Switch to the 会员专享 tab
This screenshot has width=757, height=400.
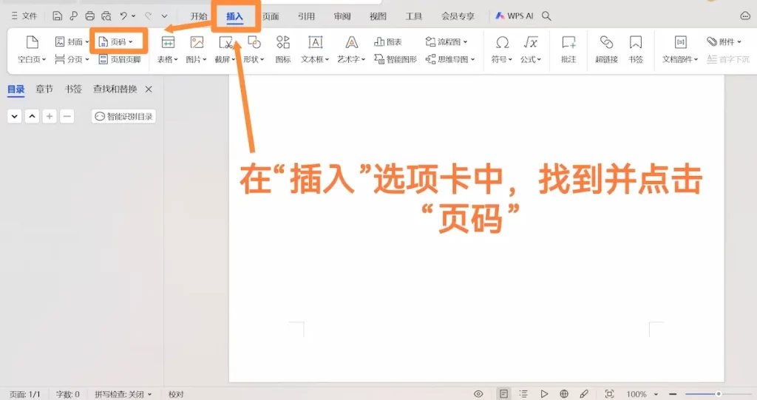pos(458,16)
